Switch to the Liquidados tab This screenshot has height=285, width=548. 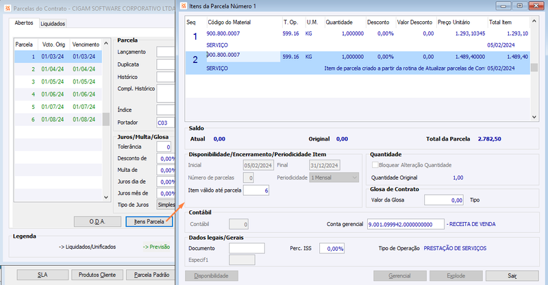(53, 23)
